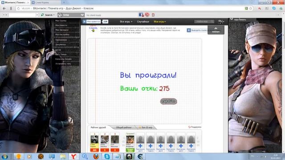Click the YouTube icon in toolbar

(x=147, y=15)
